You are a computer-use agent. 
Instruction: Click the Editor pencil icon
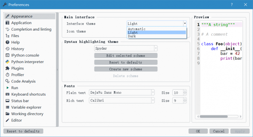7,120
